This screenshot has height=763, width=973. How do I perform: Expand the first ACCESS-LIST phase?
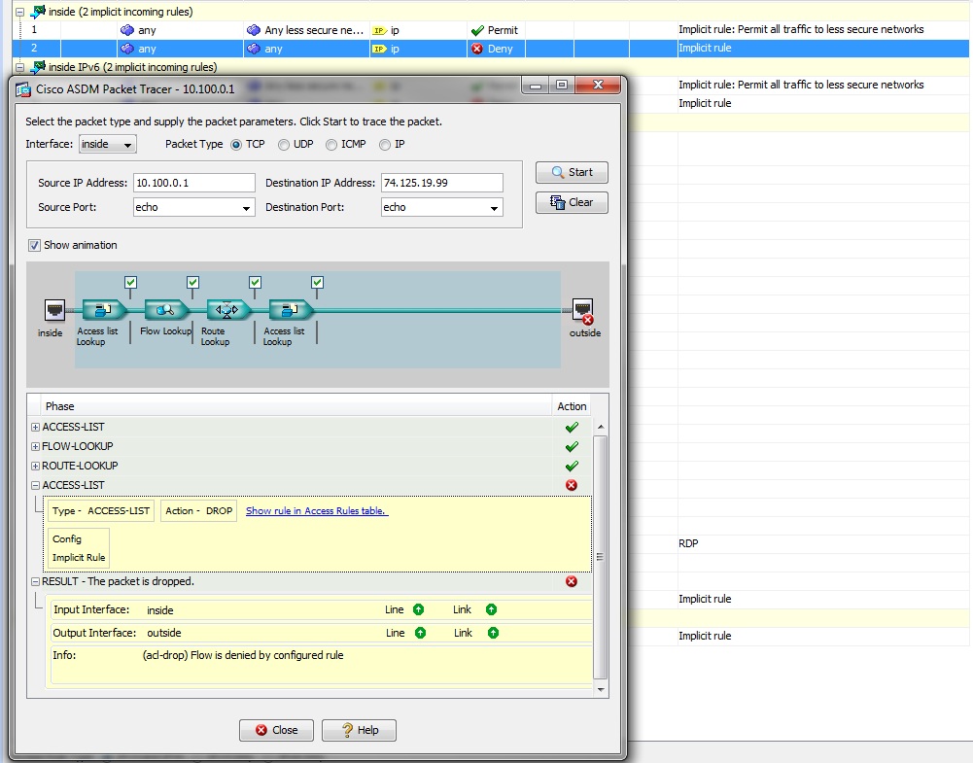tap(35, 427)
